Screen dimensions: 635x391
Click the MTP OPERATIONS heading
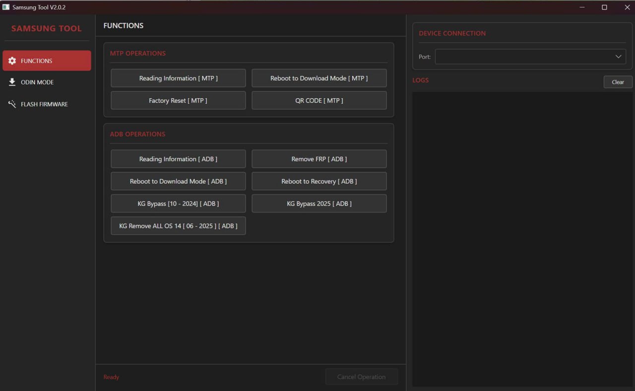138,53
